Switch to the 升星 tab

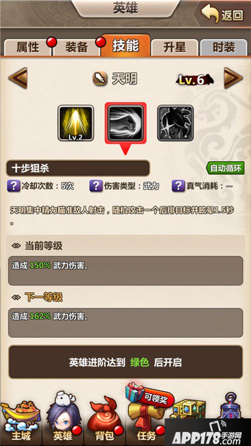(174, 47)
